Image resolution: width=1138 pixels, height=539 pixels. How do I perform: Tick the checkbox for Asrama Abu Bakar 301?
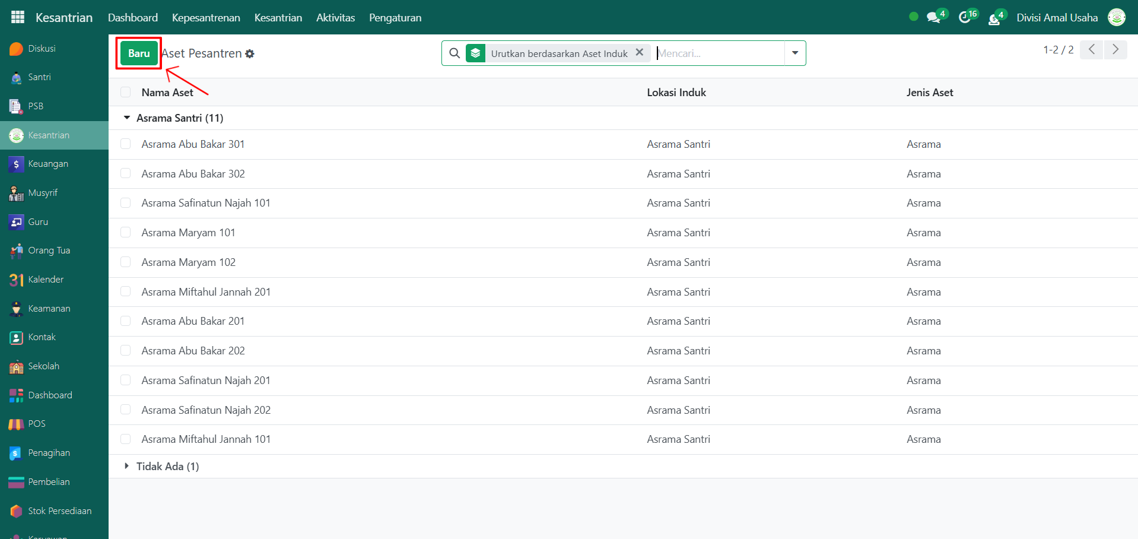coord(125,144)
